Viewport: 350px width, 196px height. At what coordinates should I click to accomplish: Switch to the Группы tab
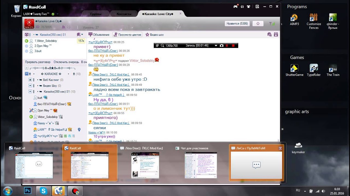[x=96, y=14]
